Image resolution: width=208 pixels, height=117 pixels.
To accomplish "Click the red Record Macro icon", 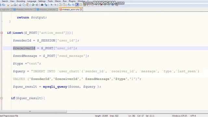I will pyautogui.click(x=101, y=5).
